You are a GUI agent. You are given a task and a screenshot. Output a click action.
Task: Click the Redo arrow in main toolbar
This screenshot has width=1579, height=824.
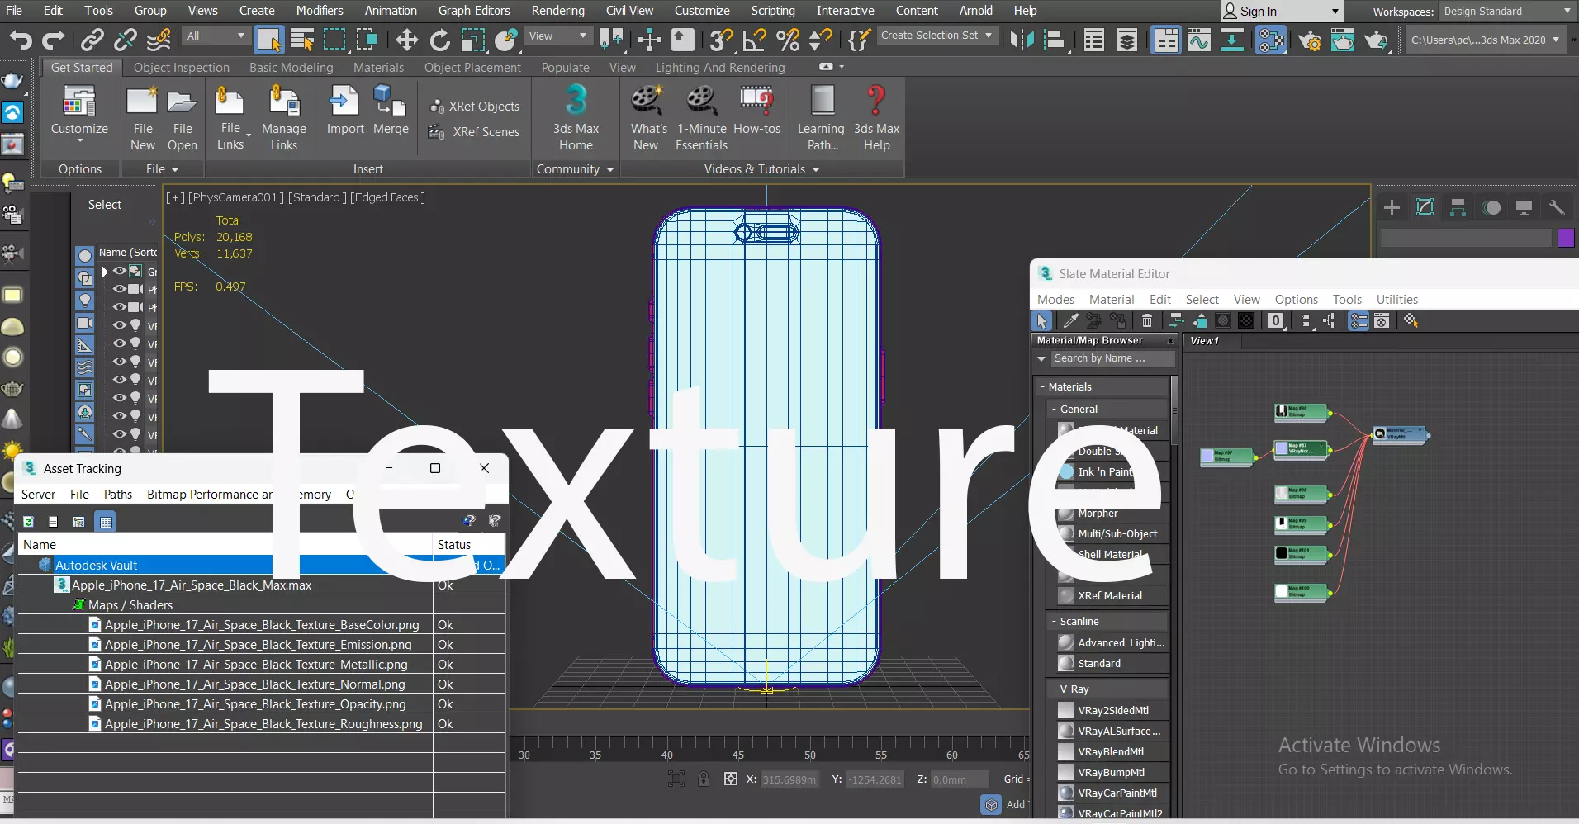click(53, 40)
